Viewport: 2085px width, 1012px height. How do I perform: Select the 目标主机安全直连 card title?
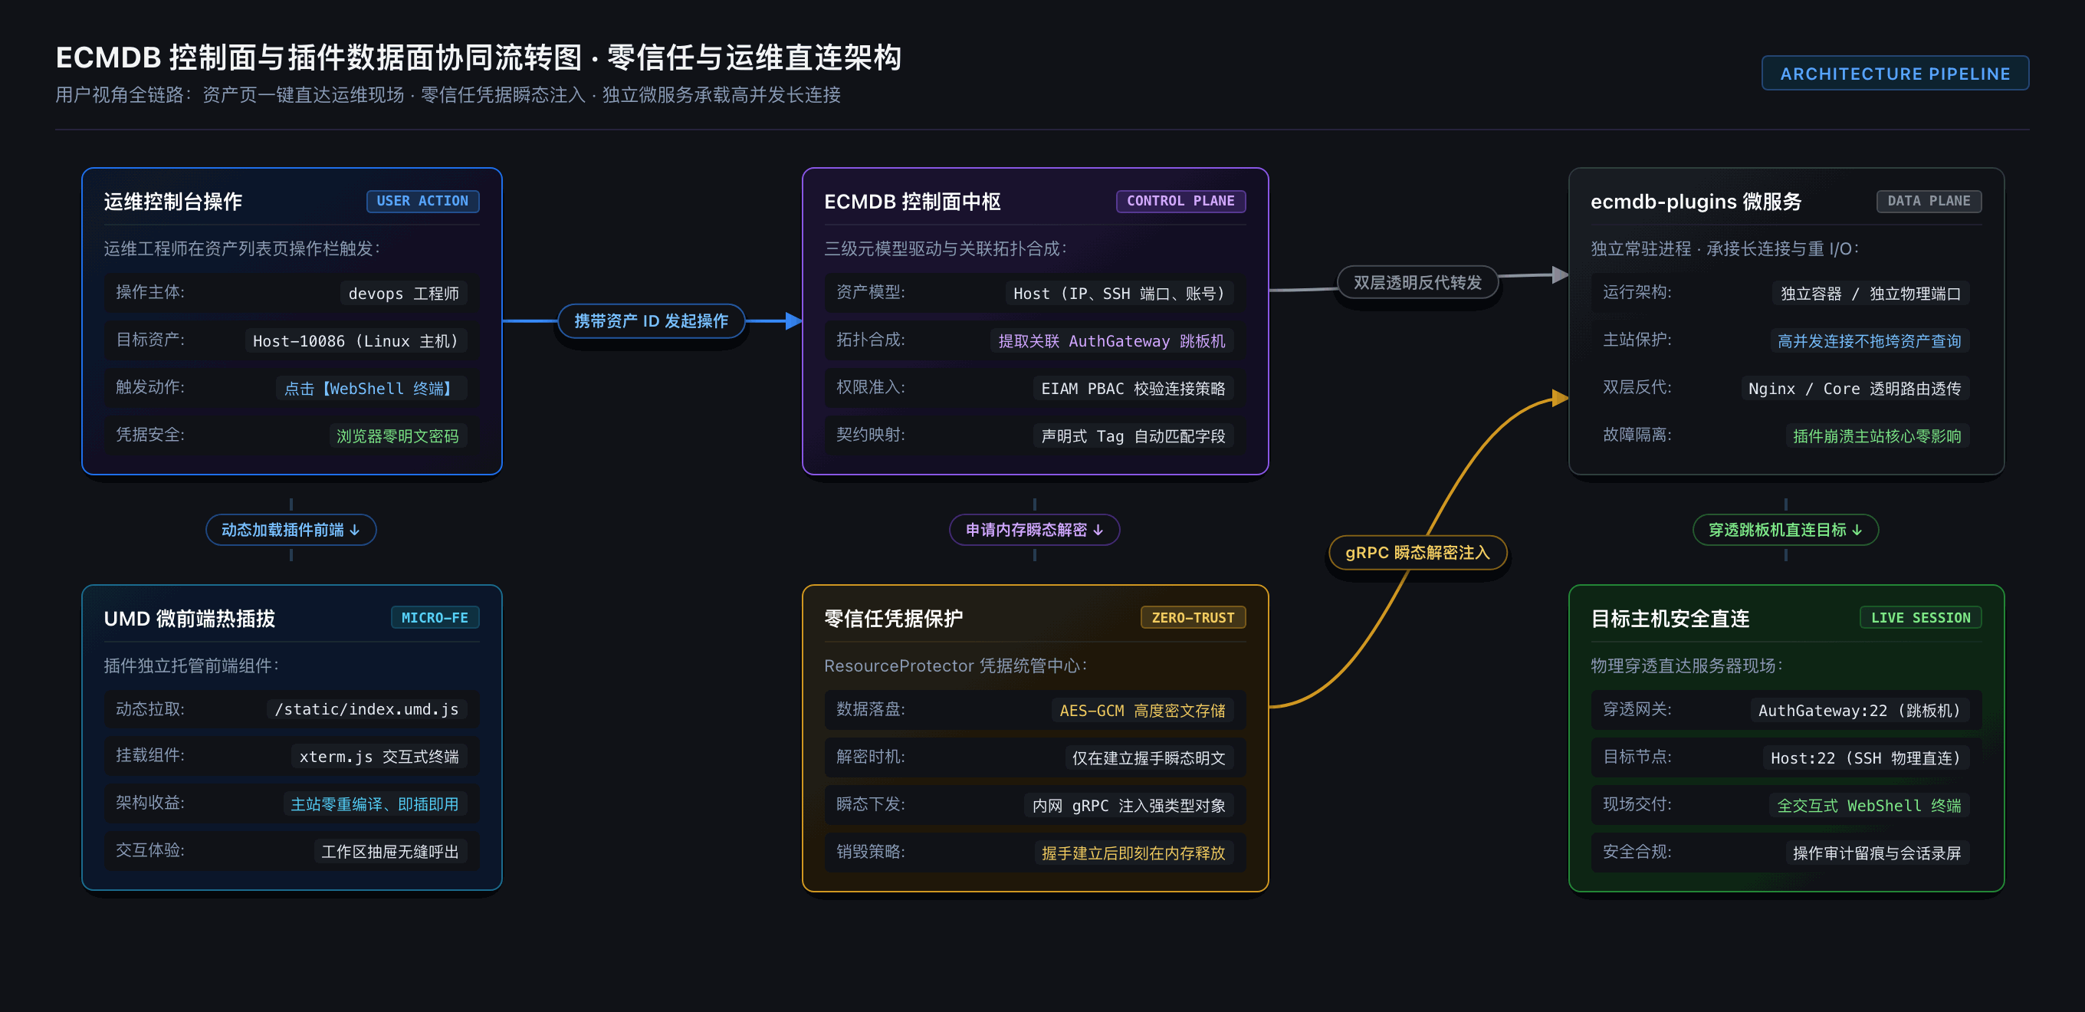(x=1670, y=619)
